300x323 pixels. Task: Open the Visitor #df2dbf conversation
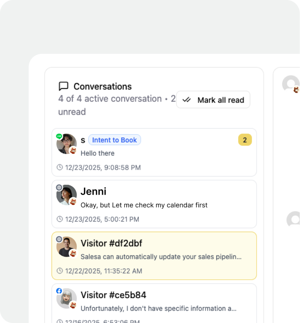(x=165, y=256)
